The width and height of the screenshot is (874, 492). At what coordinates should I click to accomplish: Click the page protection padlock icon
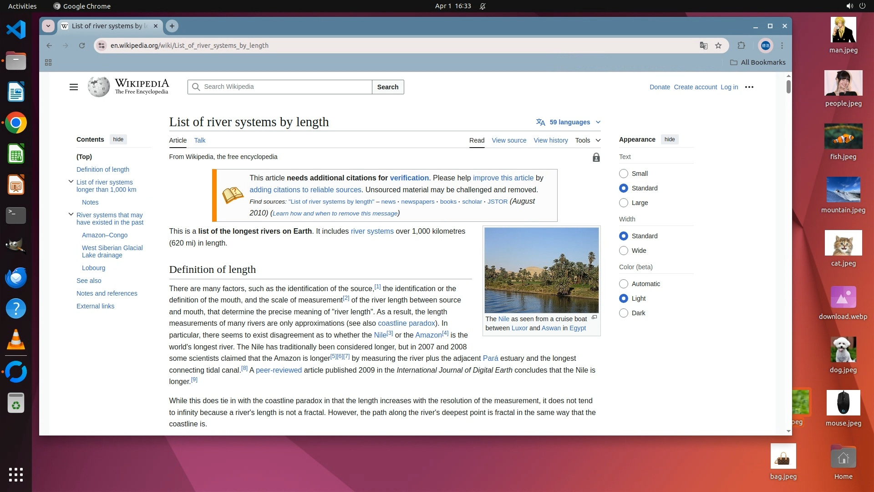tap(596, 158)
